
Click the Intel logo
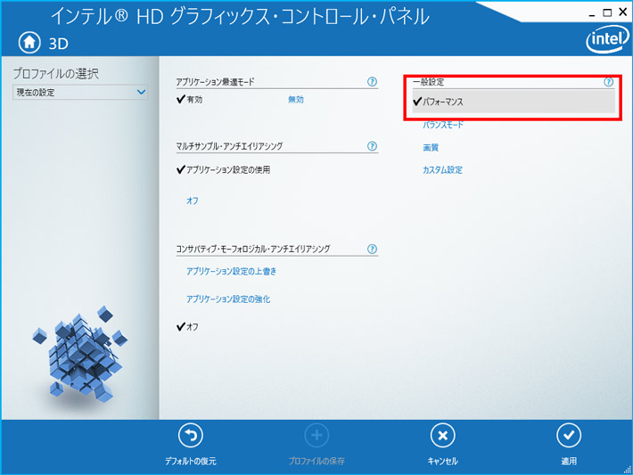click(607, 40)
